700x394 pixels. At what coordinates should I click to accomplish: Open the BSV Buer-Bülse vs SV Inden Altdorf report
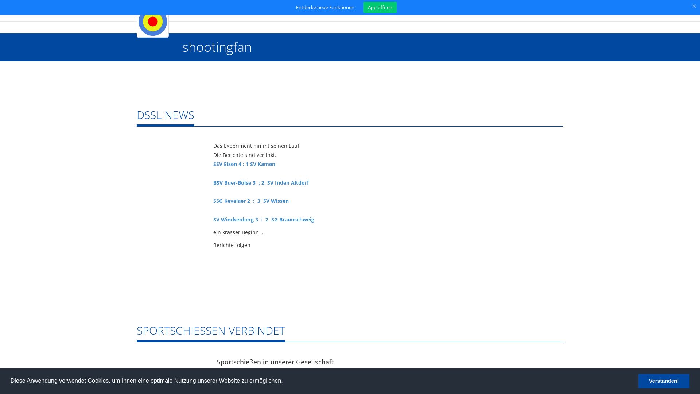(x=261, y=183)
